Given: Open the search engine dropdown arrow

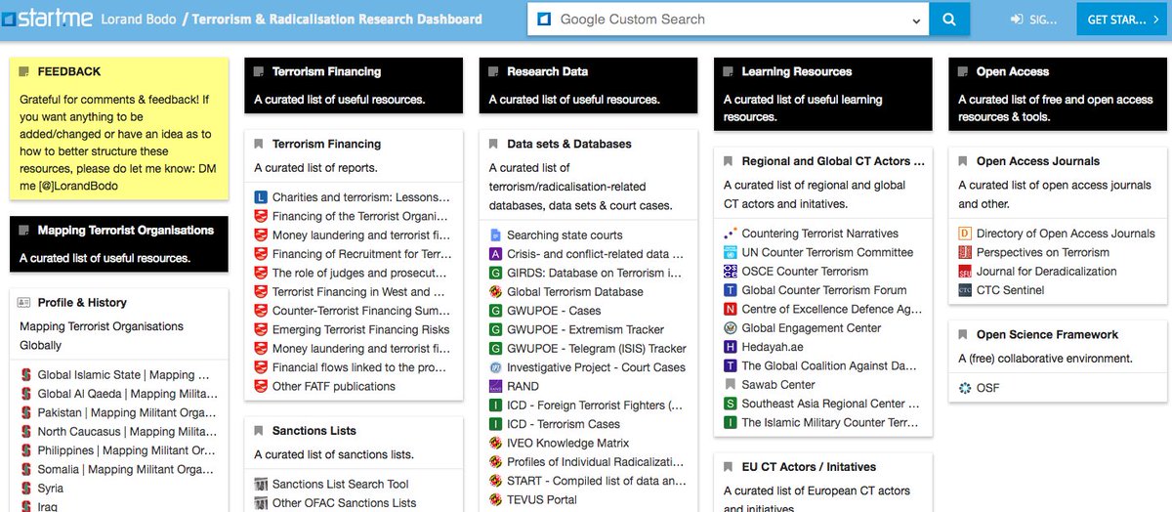Looking at the screenshot, I should coord(915,20).
